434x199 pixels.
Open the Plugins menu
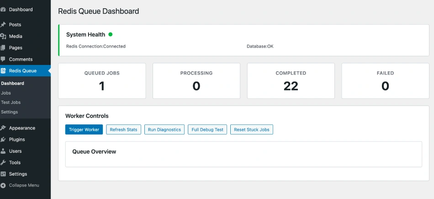pos(25,140)
